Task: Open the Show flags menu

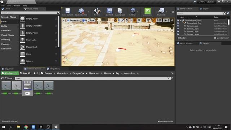Action: (x=92, y=20)
